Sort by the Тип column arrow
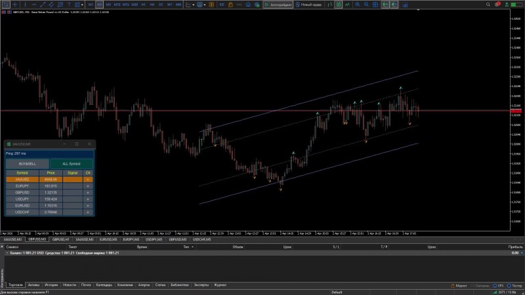This screenshot has width=525, height=295. click(x=192, y=247)
